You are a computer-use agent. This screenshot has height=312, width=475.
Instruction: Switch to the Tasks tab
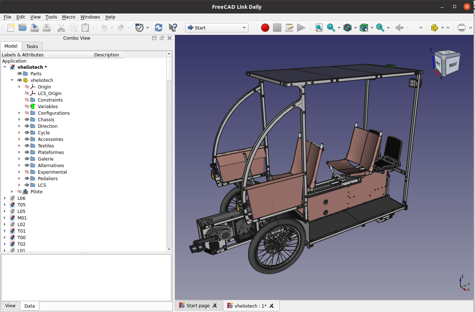tap(32, 46)
